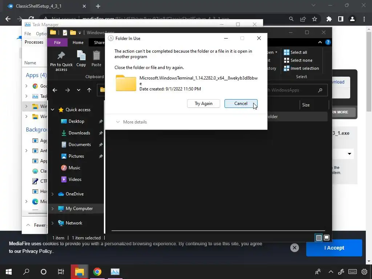Open Chrome three-dot menu

(x=364, y=19)
